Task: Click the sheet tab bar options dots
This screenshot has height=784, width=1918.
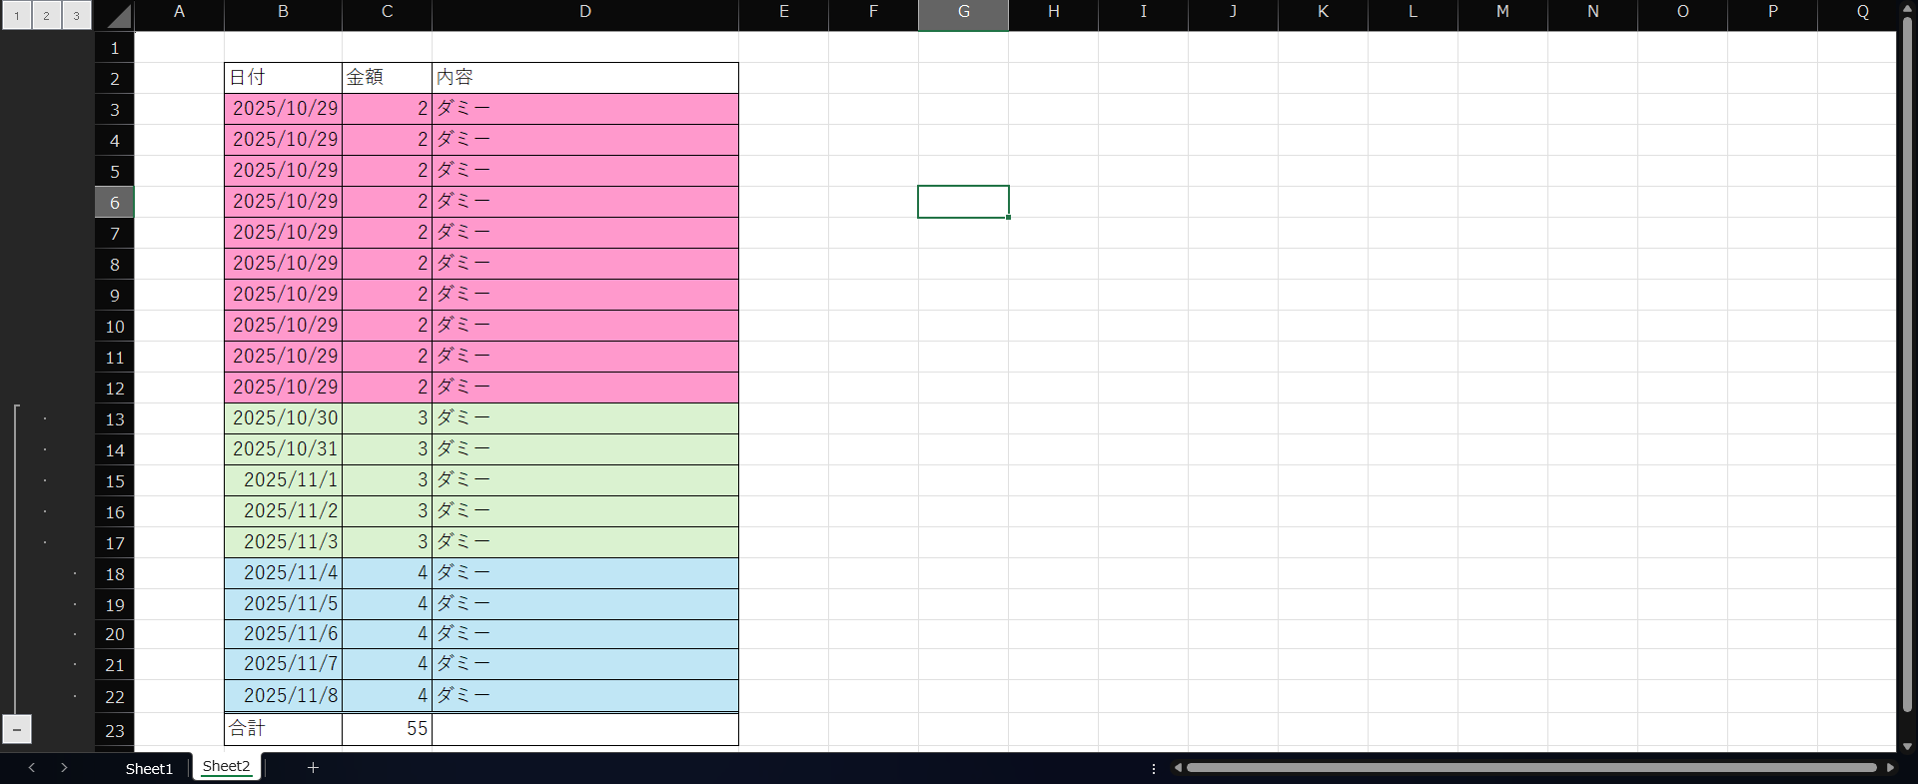Action: tap(1154, 768)
